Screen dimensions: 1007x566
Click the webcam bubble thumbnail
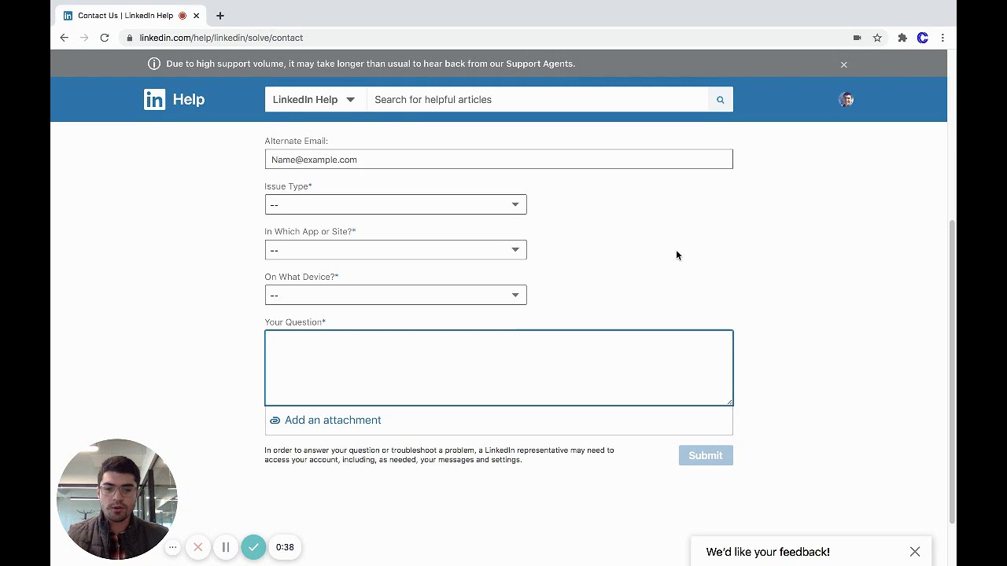116,498
